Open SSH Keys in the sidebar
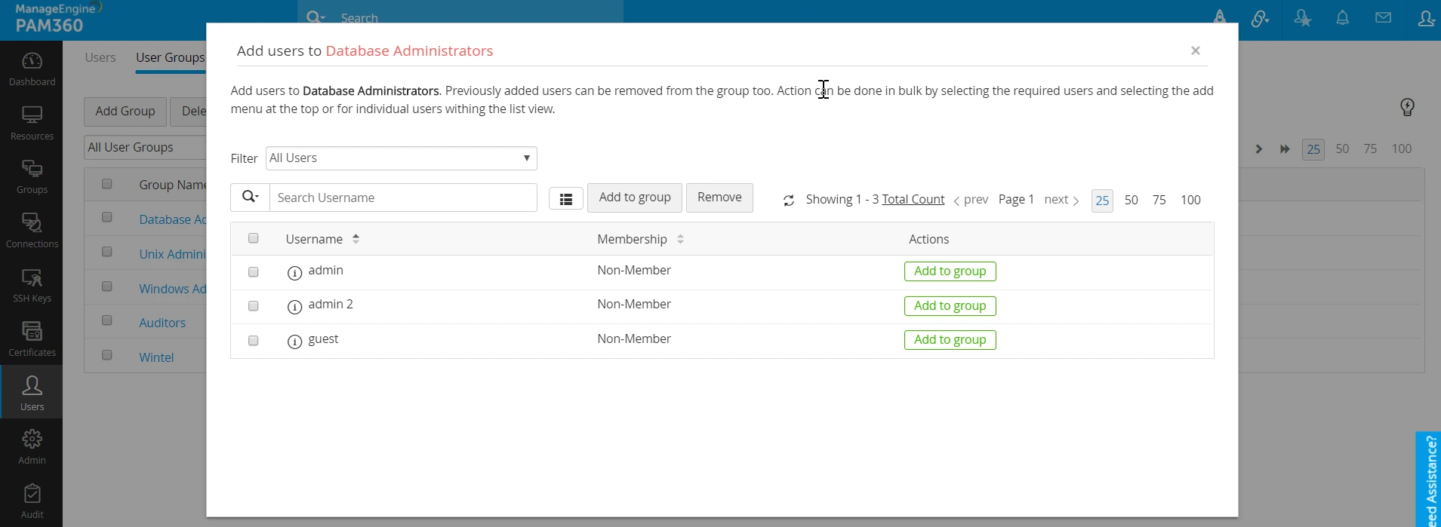Image resolution: width=1441 pixels, height=527 pixels. pyautogui.click(x=32, y=285)
